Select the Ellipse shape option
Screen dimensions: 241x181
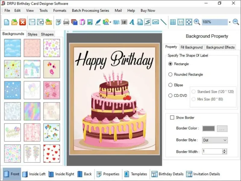176,85
